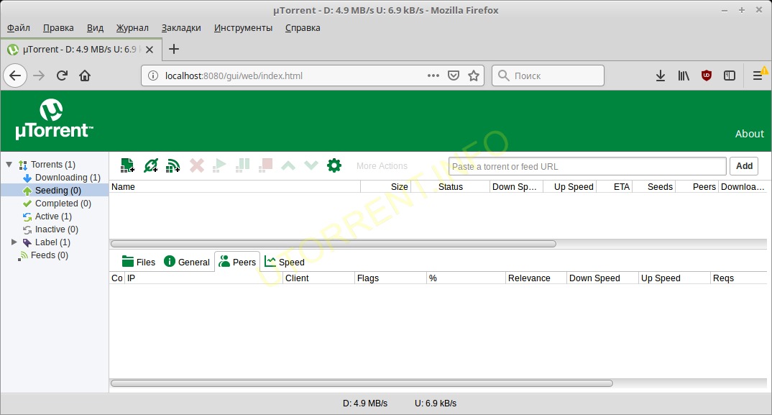Expand the Label tree node
772x415 pixels.
[x=14, y=242]
